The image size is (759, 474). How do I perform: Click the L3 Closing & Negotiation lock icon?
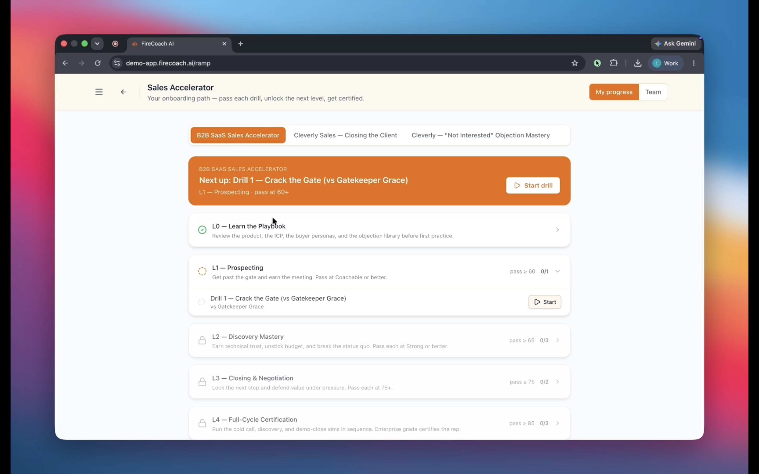click(202, 382)
